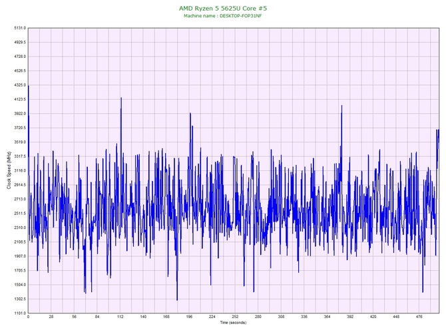446x334 pixels.
Task: Click the 2914.5 y-axis value
Action: (20, 185)
